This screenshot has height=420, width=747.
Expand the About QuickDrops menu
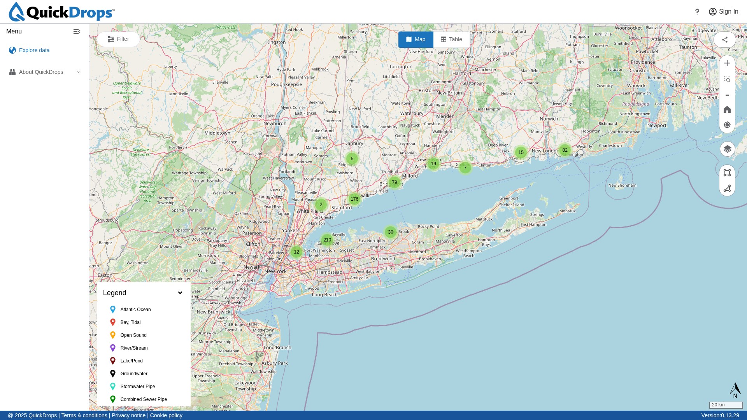[x=44, y=72]
